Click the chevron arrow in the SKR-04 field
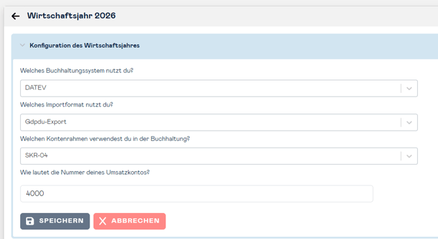 tap(409, 156)
